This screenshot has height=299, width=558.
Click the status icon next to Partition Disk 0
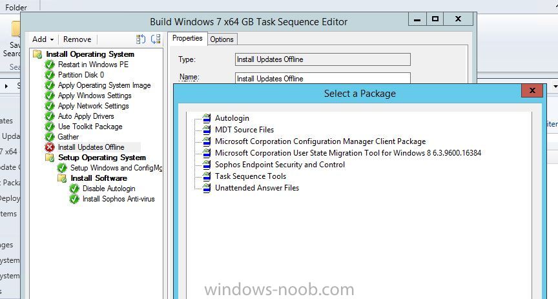tap(50, 75)
